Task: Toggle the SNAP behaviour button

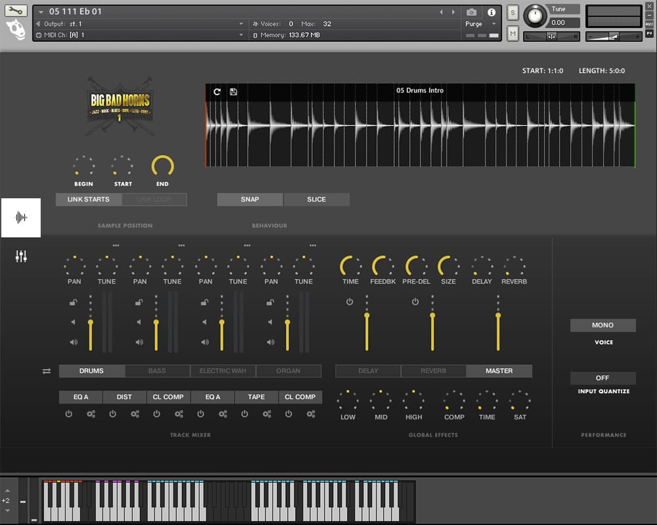Action: click(250, 199)
